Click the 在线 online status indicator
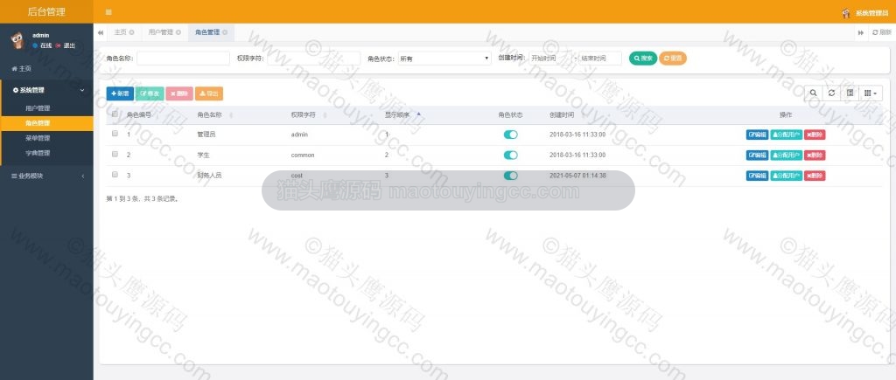 [42, 45]
